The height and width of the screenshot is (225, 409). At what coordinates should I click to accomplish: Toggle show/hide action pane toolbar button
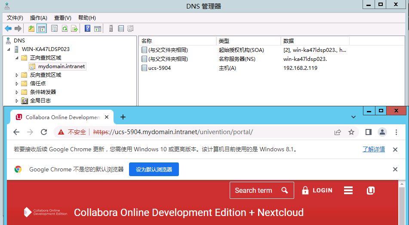click(x=98, y=29)
